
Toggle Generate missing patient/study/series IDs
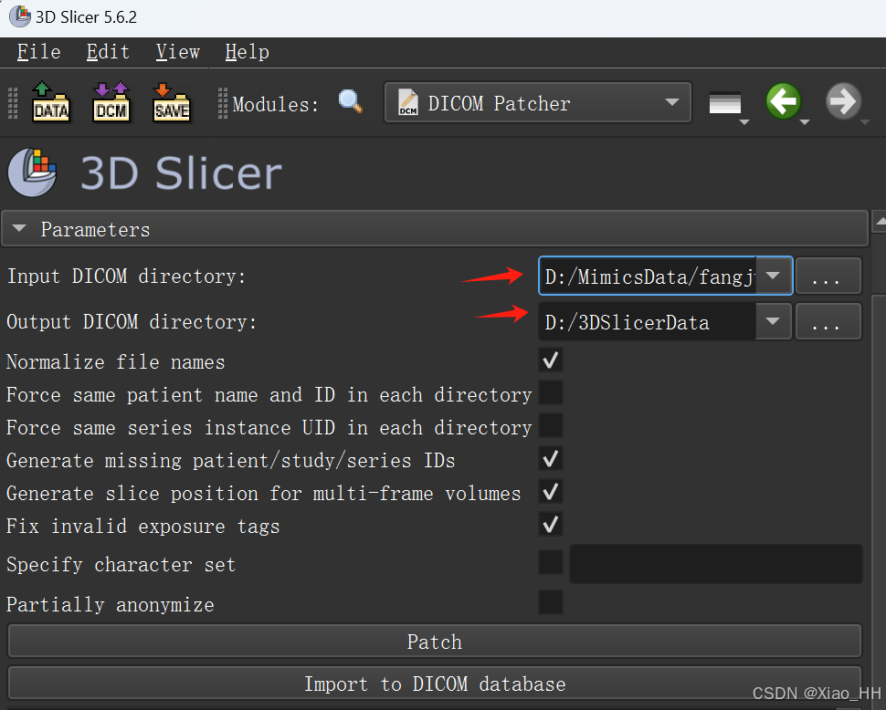[x=551, y=458]
